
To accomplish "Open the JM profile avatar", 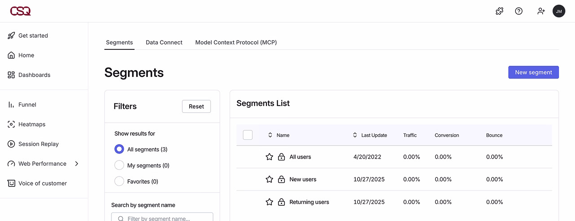I will tap(559, 11).
